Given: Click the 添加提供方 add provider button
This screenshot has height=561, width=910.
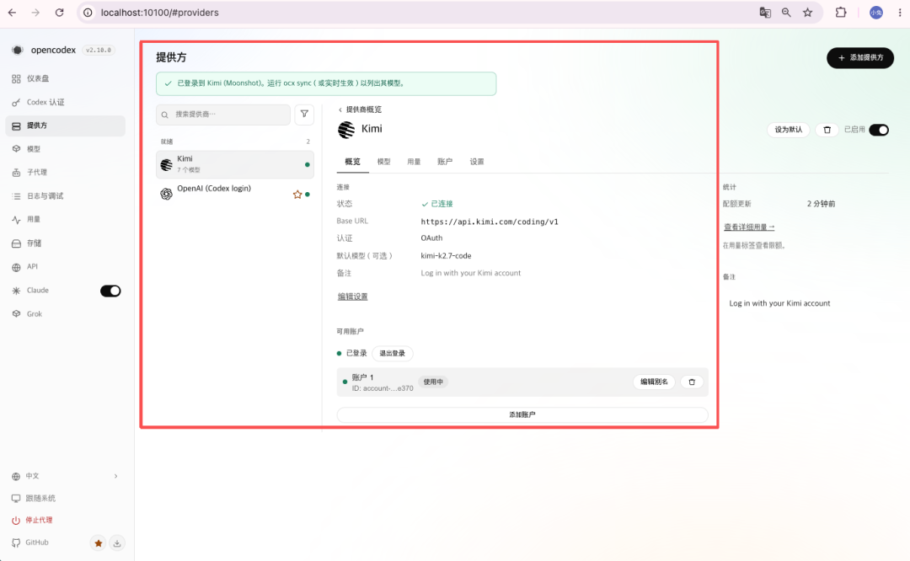Looking at the screenshot, I should point(860,58).
